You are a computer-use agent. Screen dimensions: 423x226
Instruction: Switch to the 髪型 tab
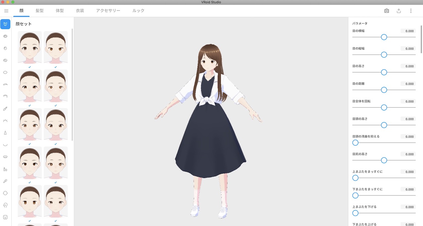[40, 10]
